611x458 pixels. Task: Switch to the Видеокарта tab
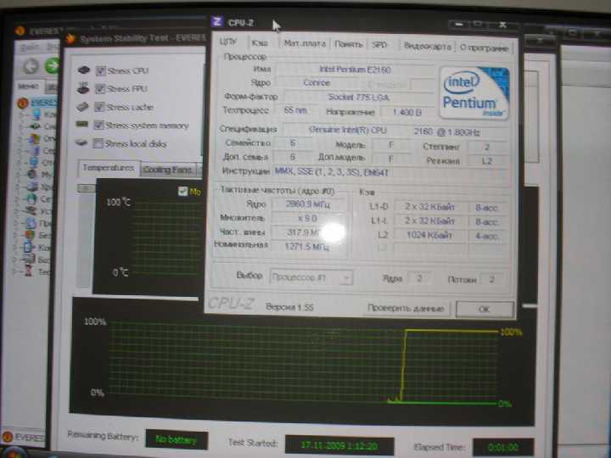[x=427, y=46]
